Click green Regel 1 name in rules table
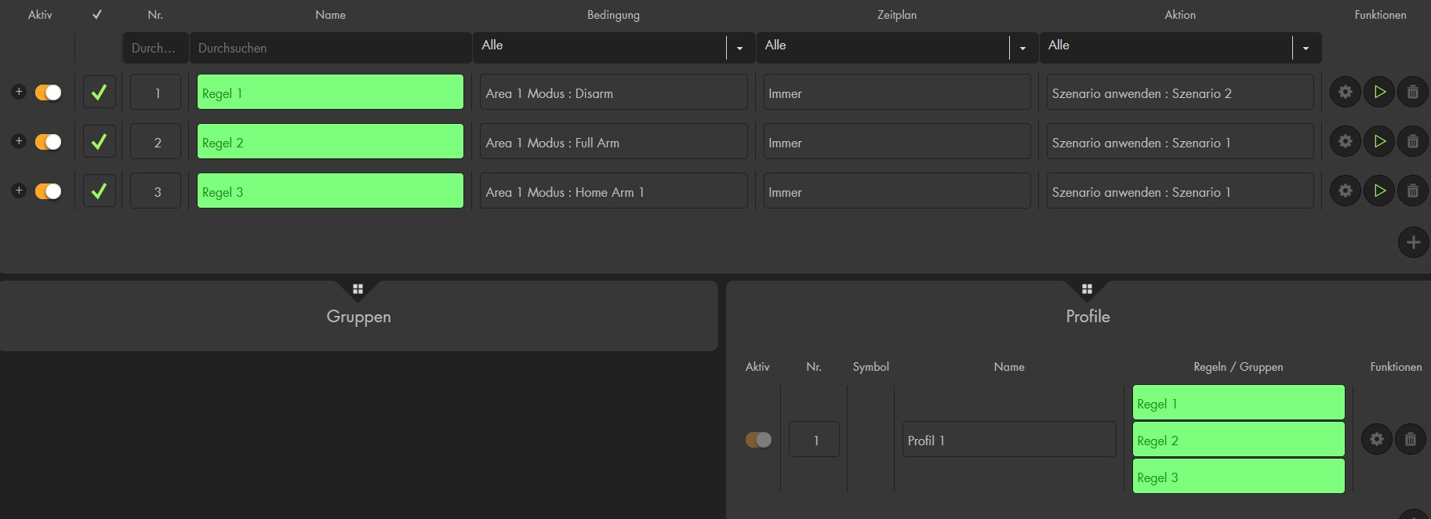 (x=329, y=93)
